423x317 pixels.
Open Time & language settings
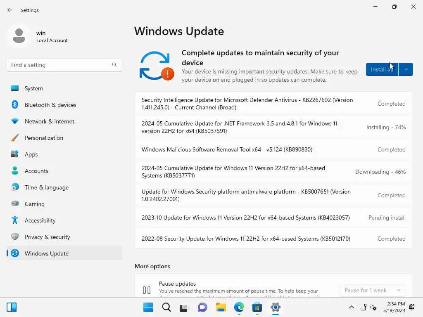[64, 187]
